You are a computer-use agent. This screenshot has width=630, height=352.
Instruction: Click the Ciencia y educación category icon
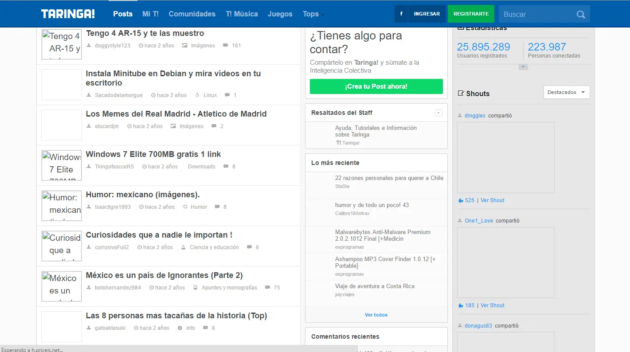(183, 247)
